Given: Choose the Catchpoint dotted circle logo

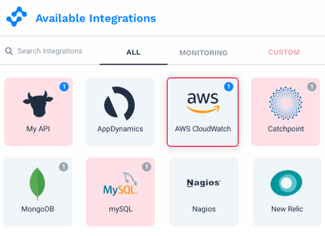Looking at the screenshot, I should tap(285, 103).
